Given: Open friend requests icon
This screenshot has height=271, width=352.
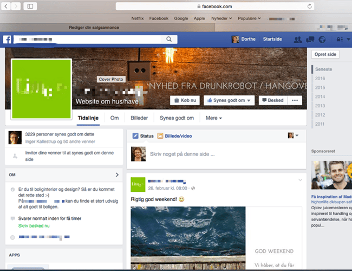Looking at the screenshot, I should 298,40.
